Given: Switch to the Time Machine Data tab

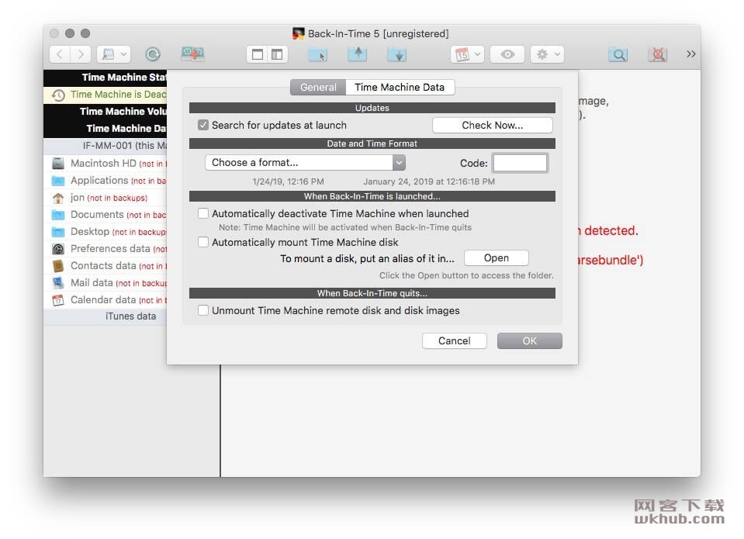Looking at the screenshot, I should point(400,88).
